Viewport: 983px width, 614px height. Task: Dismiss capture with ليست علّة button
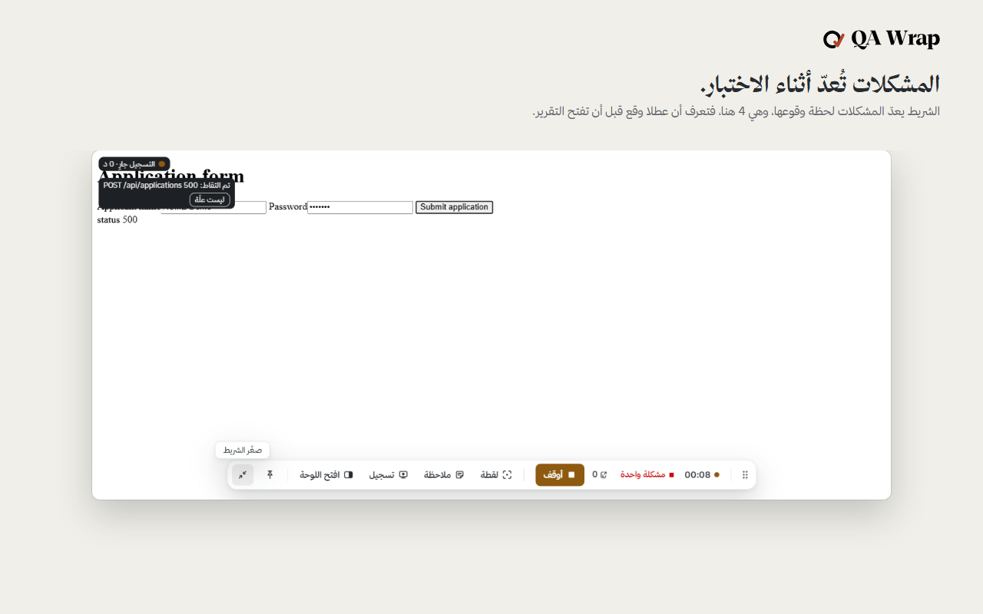tap(210, 200)
